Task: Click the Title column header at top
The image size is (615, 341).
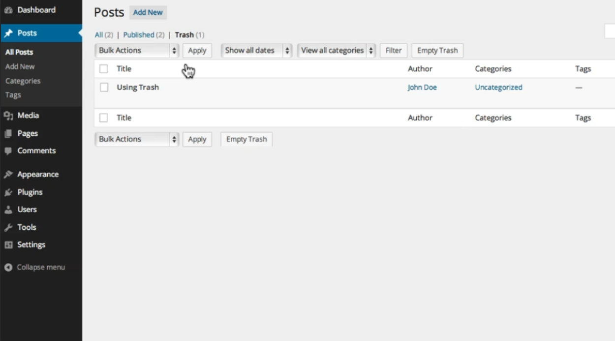Action: click(124, 69)
